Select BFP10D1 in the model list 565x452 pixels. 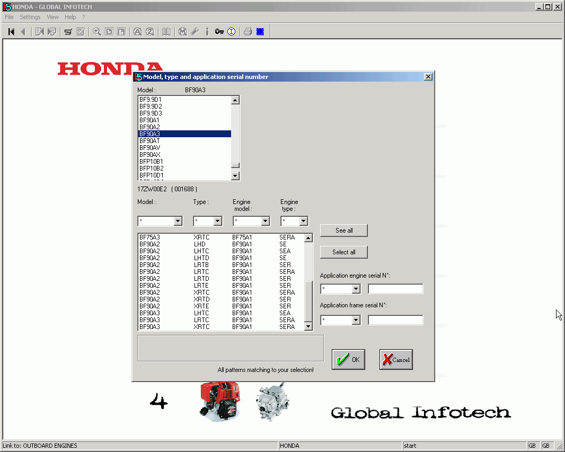pos(184,175)
